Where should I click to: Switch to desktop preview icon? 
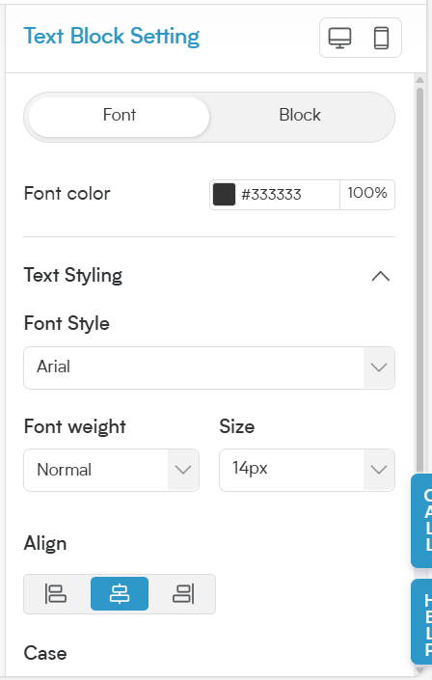(339, 38)
